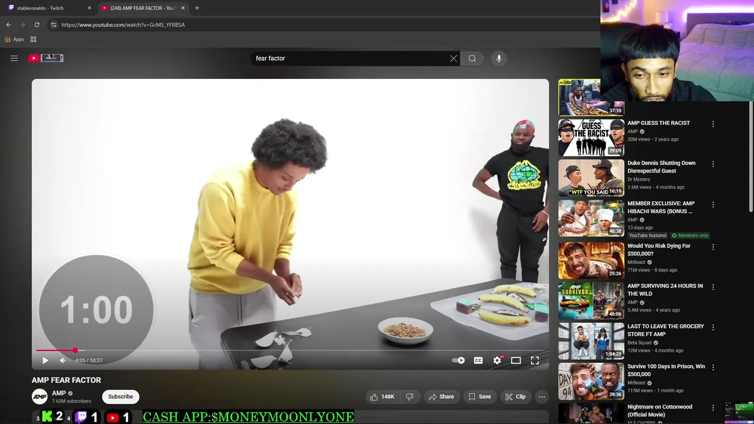Start voice search with microphone

coord(499,58)
